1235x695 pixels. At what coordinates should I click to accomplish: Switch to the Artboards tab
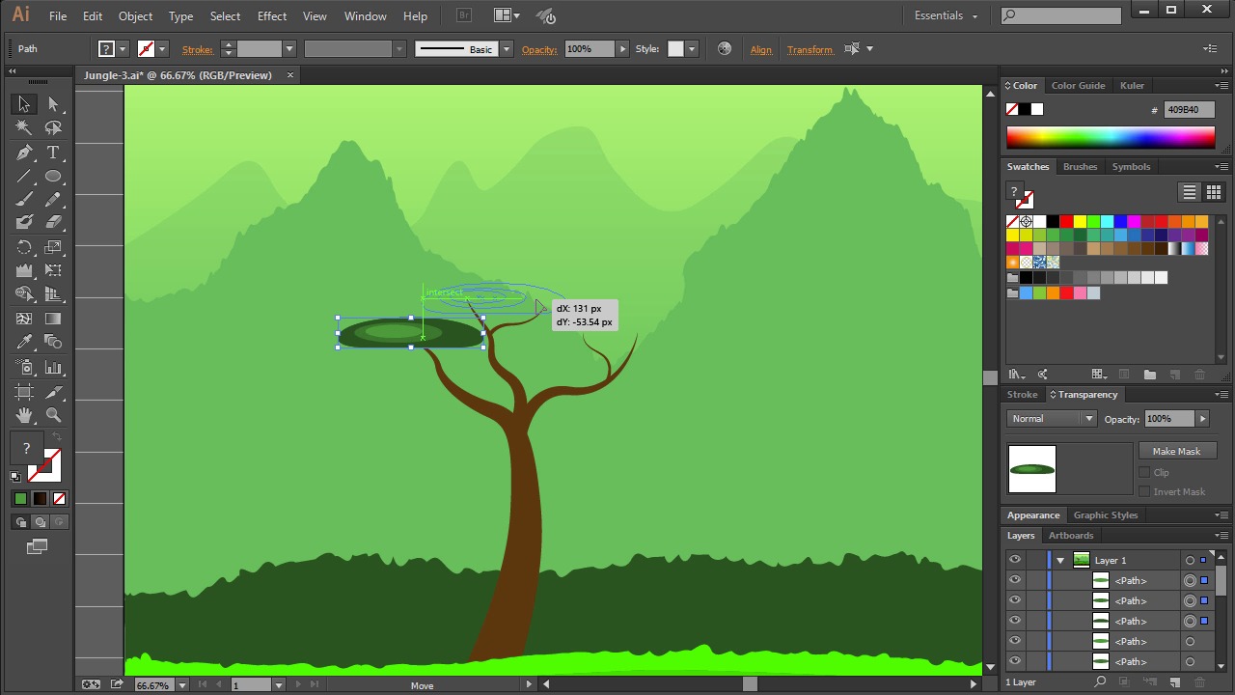coord(1071,535)
